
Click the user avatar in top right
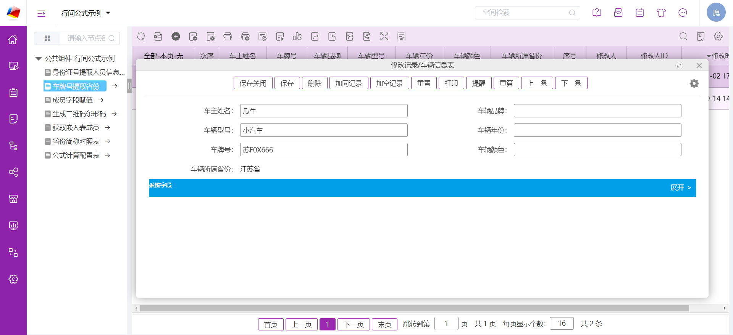point(716,13)
